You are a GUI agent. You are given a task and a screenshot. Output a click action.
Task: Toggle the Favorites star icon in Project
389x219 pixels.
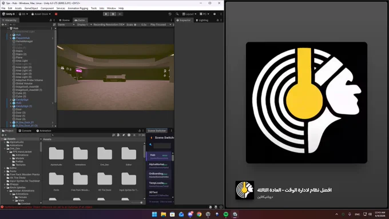pos(134,135)
